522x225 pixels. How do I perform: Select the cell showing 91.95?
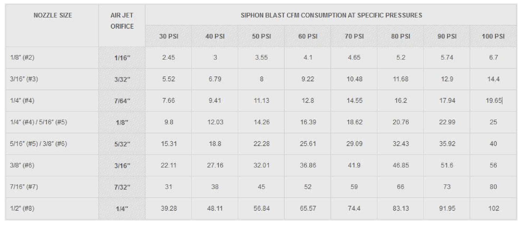(447, 208)
